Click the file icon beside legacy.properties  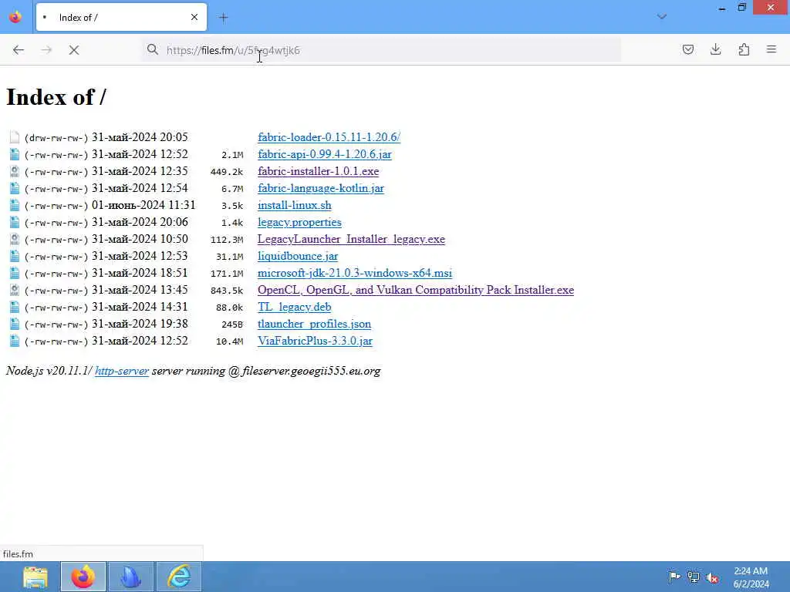pos(15,222)
